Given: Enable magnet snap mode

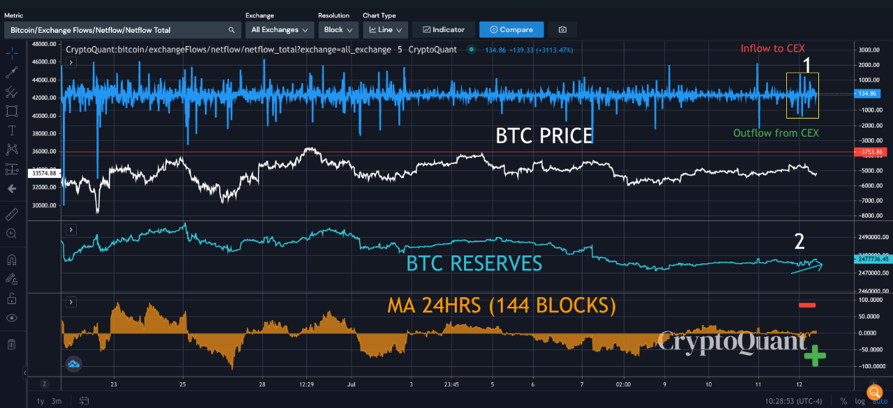Looking at the screenshot, I should 11,259.
